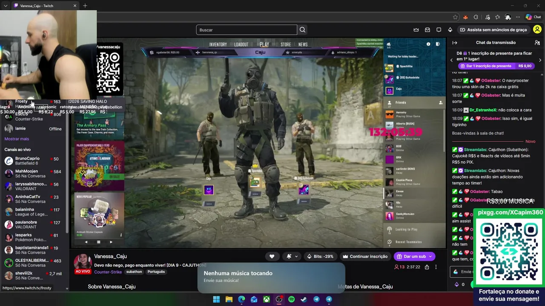545x306 pixels.
Task: Open the yellow user avatar menu
Action: [537, 30]
